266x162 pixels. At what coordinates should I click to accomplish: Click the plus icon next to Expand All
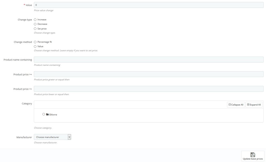point(248,104)
